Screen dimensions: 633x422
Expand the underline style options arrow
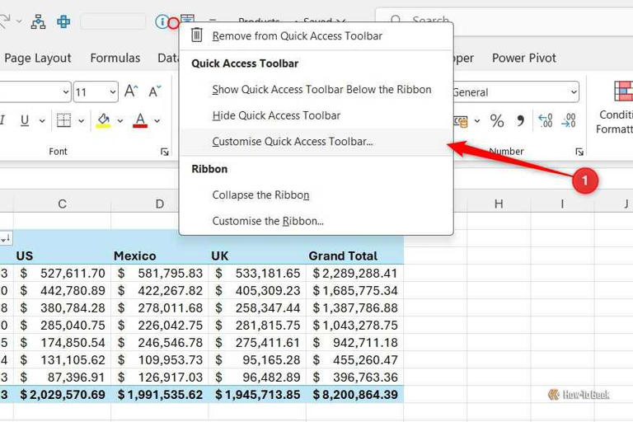(42, 120)
